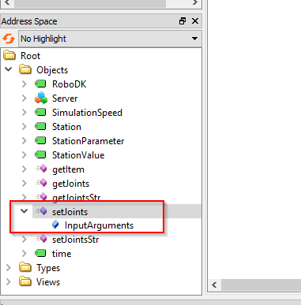The image size is (301, 305).
Task: Expand the Types folder
Action: (9, 268)
